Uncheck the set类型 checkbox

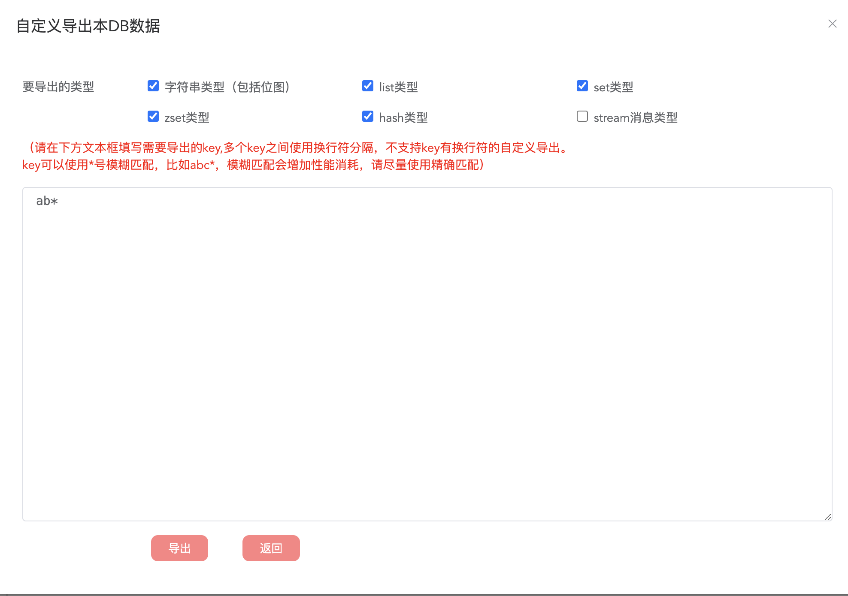point(582,86)
